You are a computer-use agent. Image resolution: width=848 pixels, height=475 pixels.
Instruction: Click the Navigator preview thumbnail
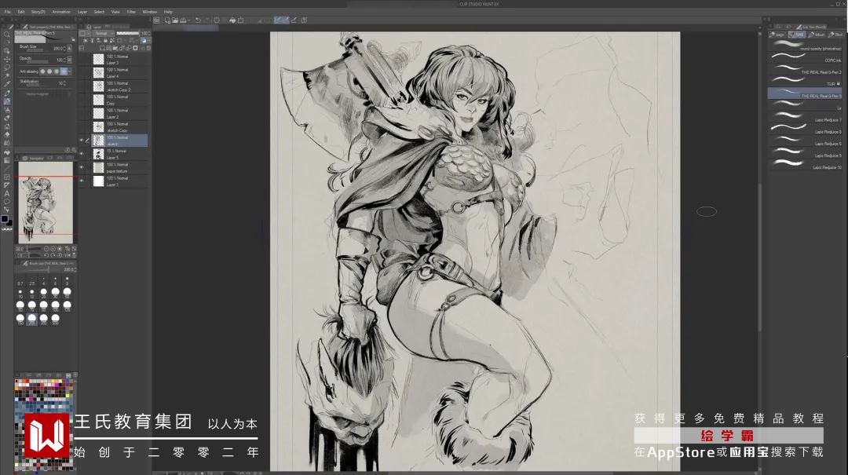46,203
